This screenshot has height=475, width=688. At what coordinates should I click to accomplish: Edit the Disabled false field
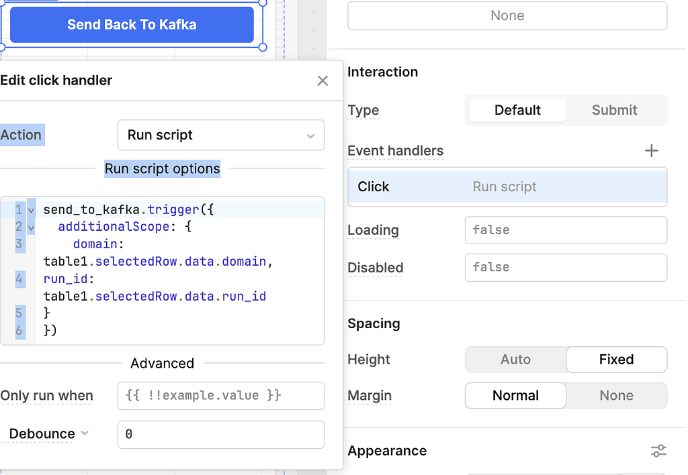click(x=566, y=268)
